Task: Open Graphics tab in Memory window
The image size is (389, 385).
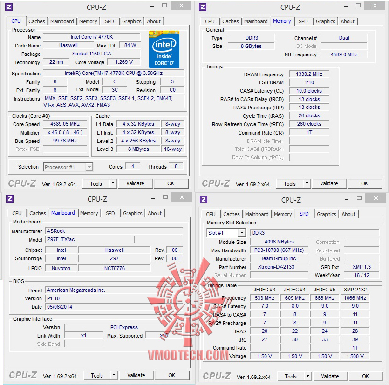Action: (326, 21)
